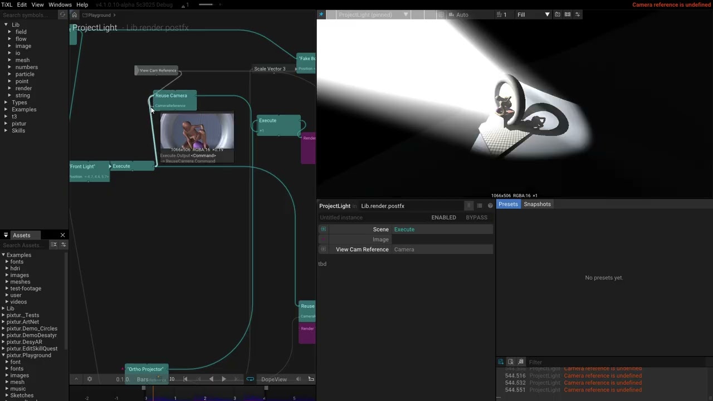Screen dimensions: 713x401
Task: Click the camera snapshot icon in viewer toolbar
Action: pos(558,14)
